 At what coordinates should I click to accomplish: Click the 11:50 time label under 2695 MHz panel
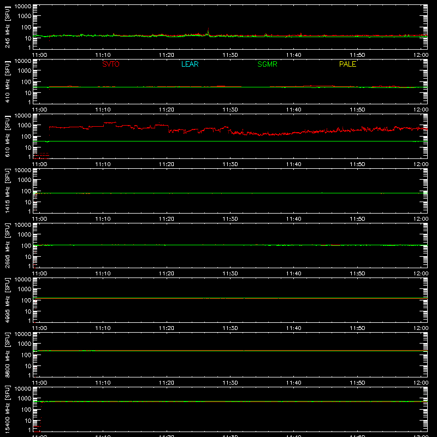coord(357,274)
